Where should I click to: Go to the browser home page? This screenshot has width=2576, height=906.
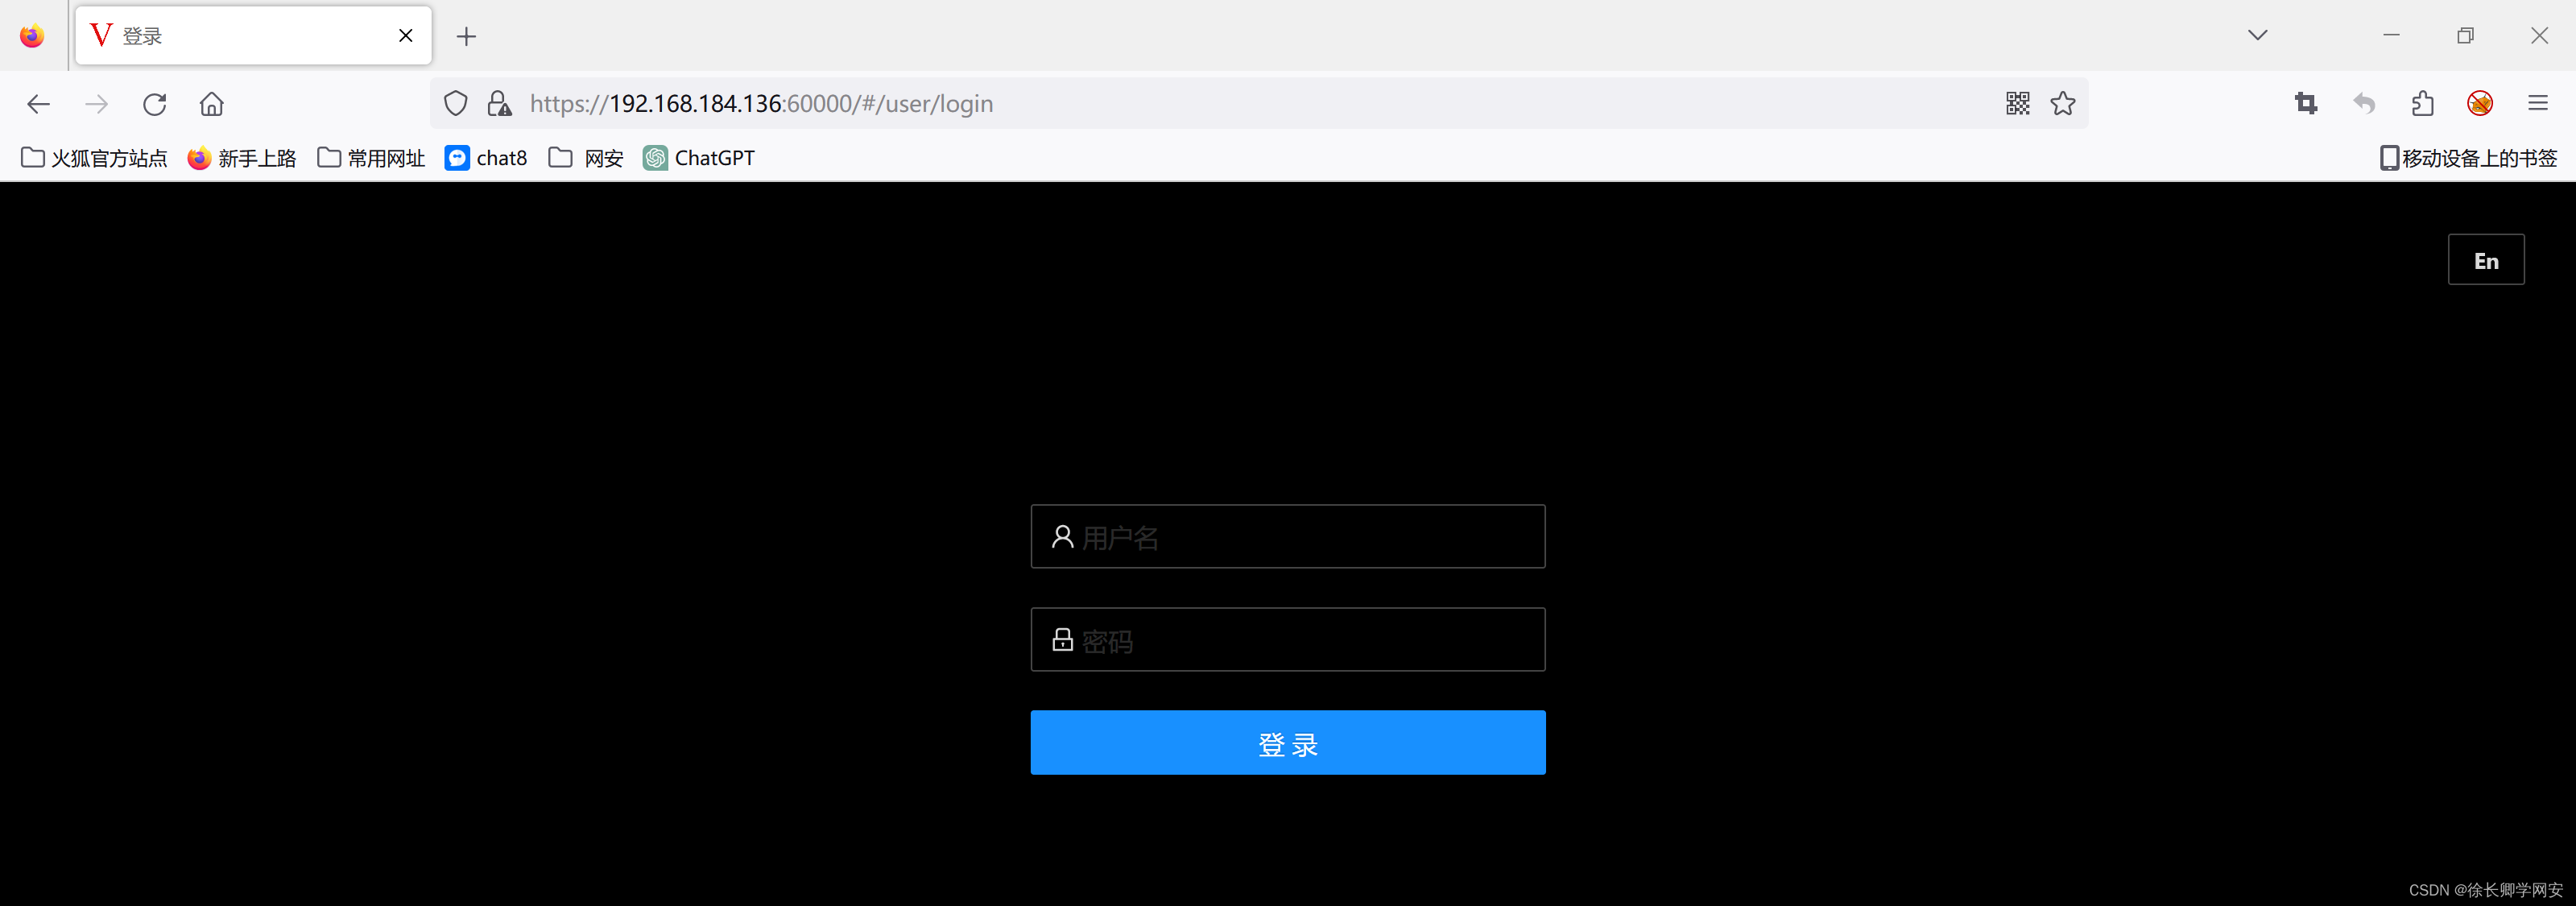[211, 103]
